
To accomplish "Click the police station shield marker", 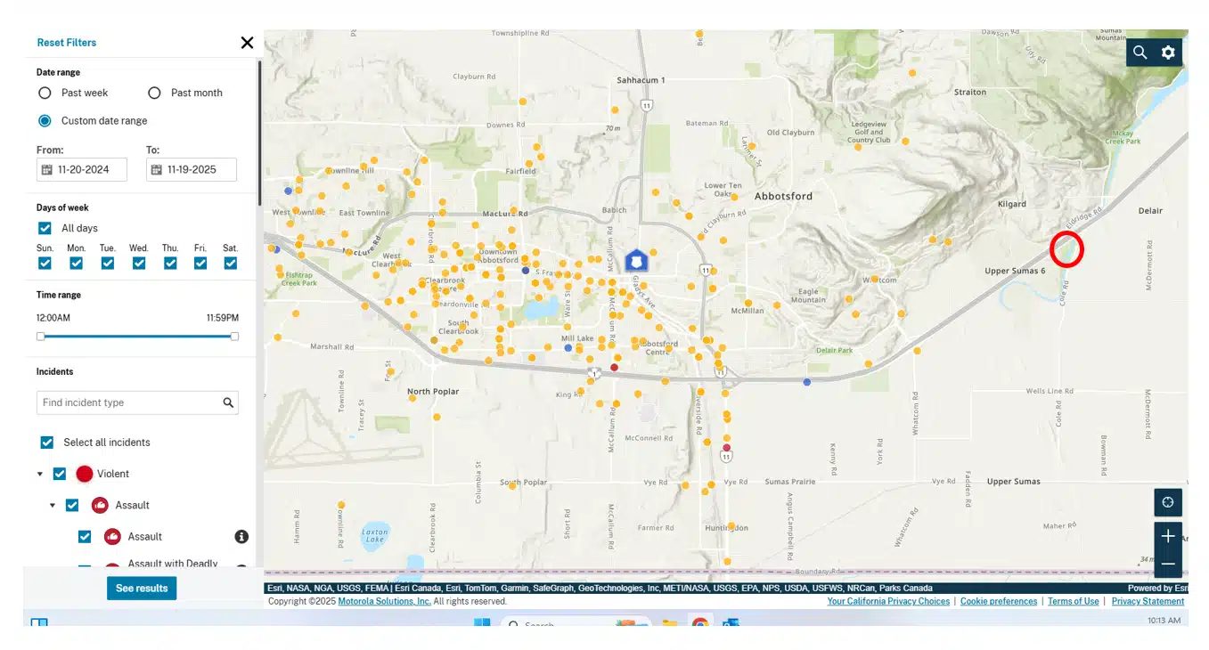I will point(635,260).
